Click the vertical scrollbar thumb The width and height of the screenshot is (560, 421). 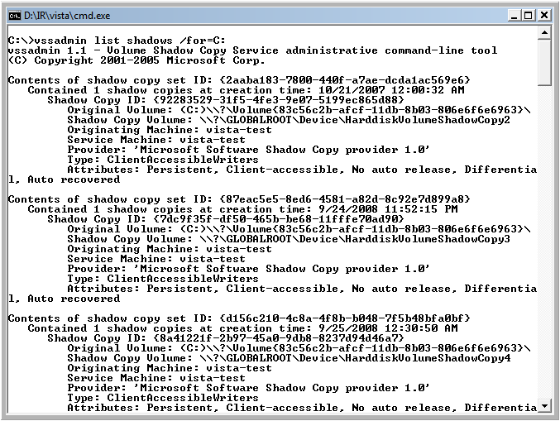pyautogui.click(x=544, y=63)
